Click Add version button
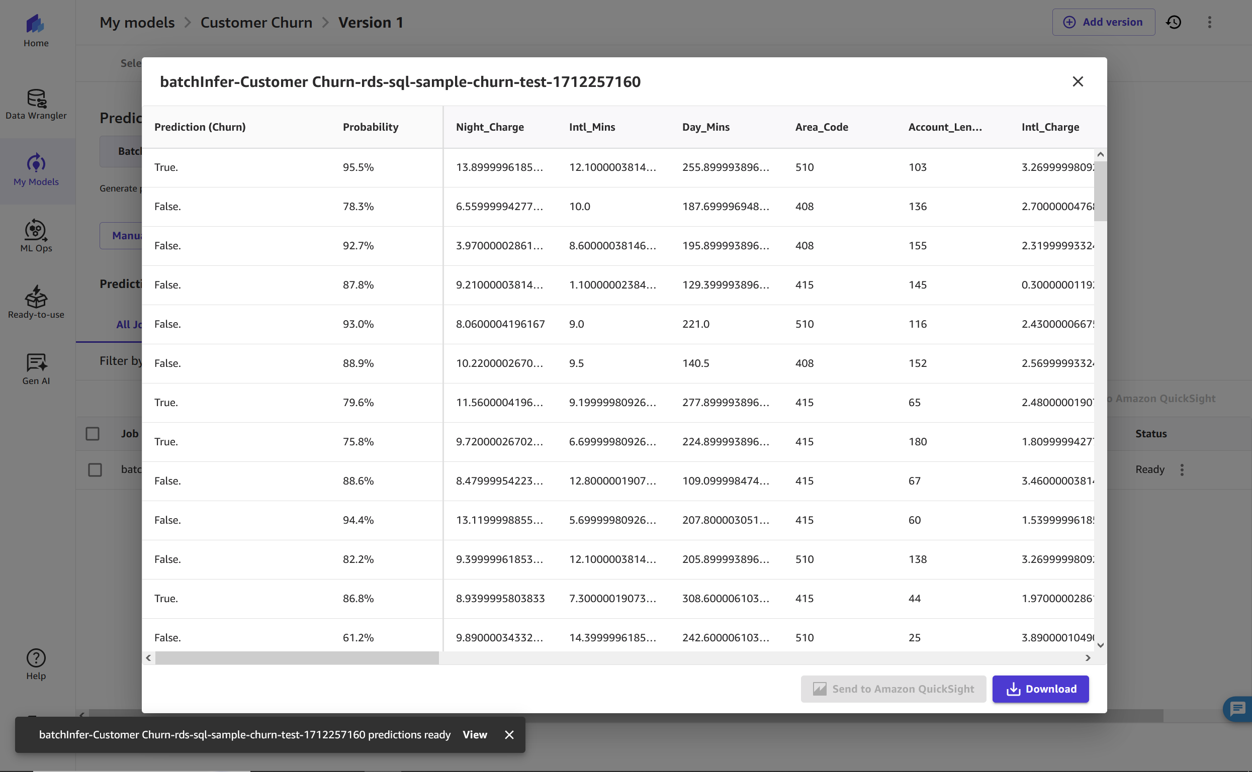 point(1103,22)
